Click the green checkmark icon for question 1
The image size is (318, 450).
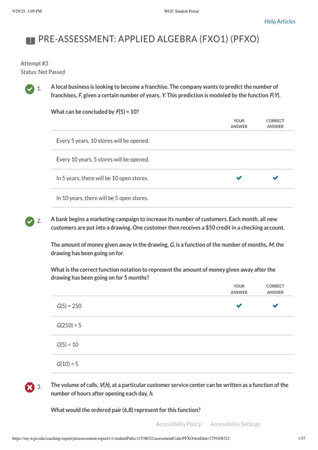30,89
